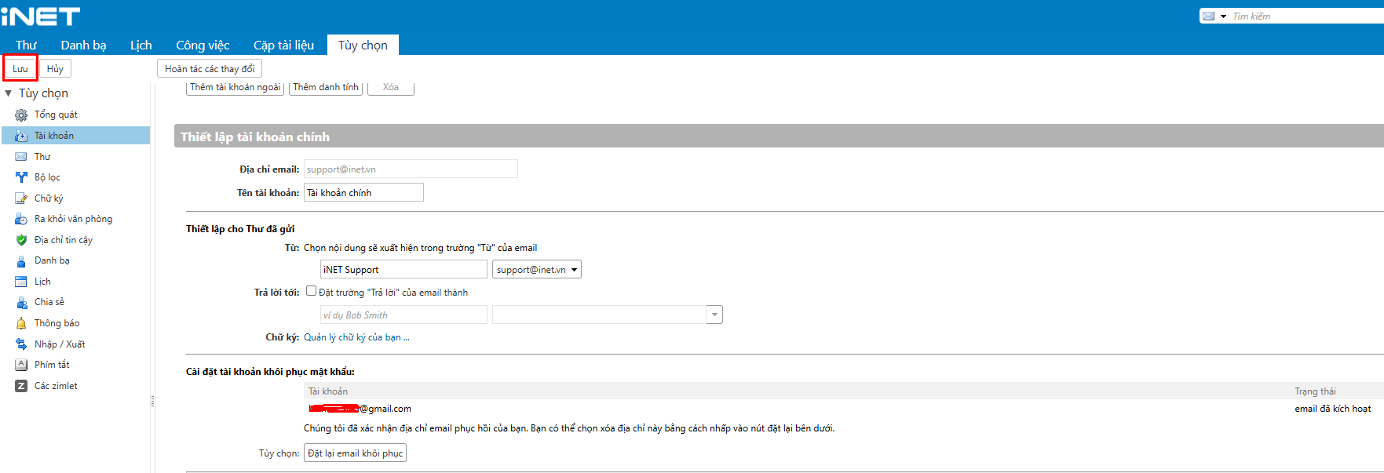
Task: Select Bộ lọc in options tree
Action: 47,177
